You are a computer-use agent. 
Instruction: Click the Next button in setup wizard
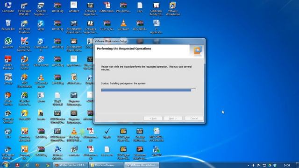pos(173,118)
